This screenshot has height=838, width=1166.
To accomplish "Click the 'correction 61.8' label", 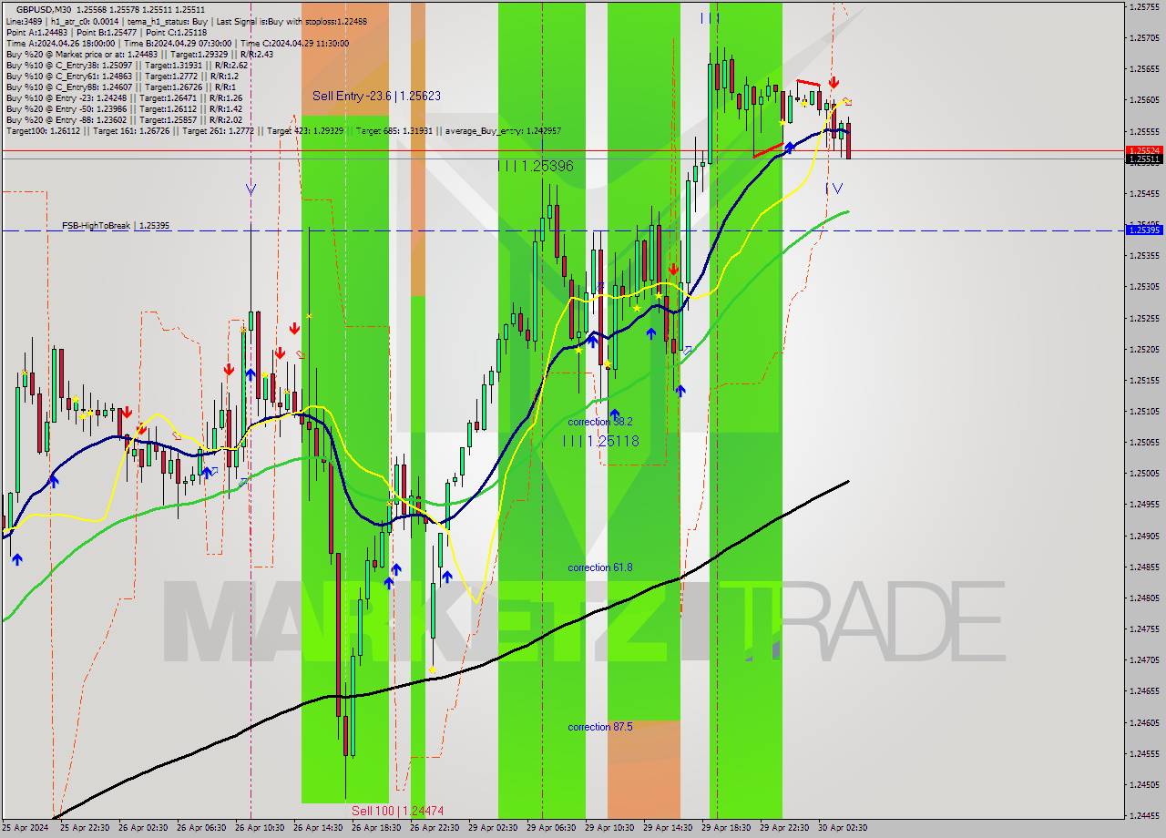I will pyautogui.click(x=599, y=567).
